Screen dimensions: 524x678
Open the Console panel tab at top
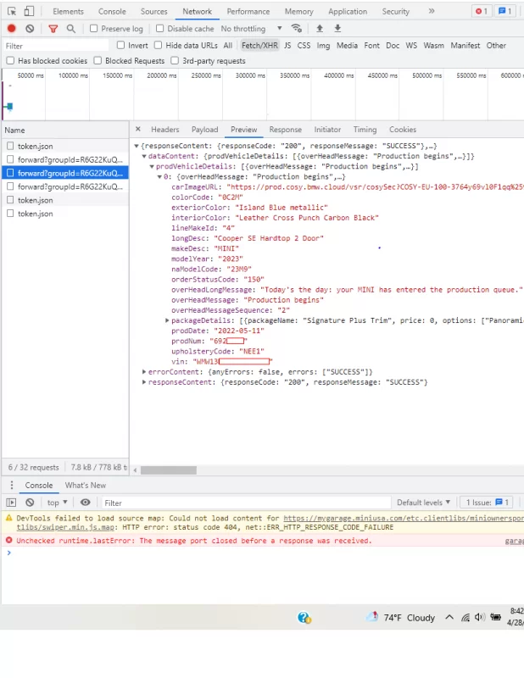(112, 11)
